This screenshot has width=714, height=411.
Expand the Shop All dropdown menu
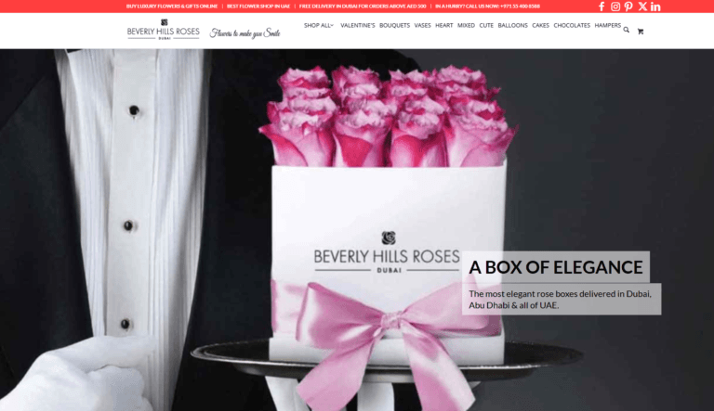tap(318, 25)
